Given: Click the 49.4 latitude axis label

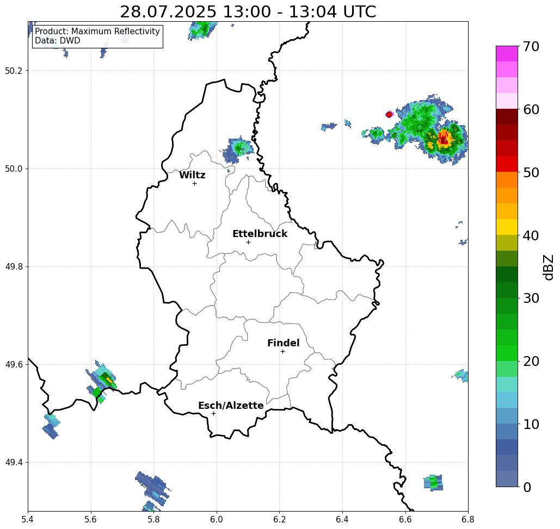Looking at the screenshot, I should tap(14, 463).
